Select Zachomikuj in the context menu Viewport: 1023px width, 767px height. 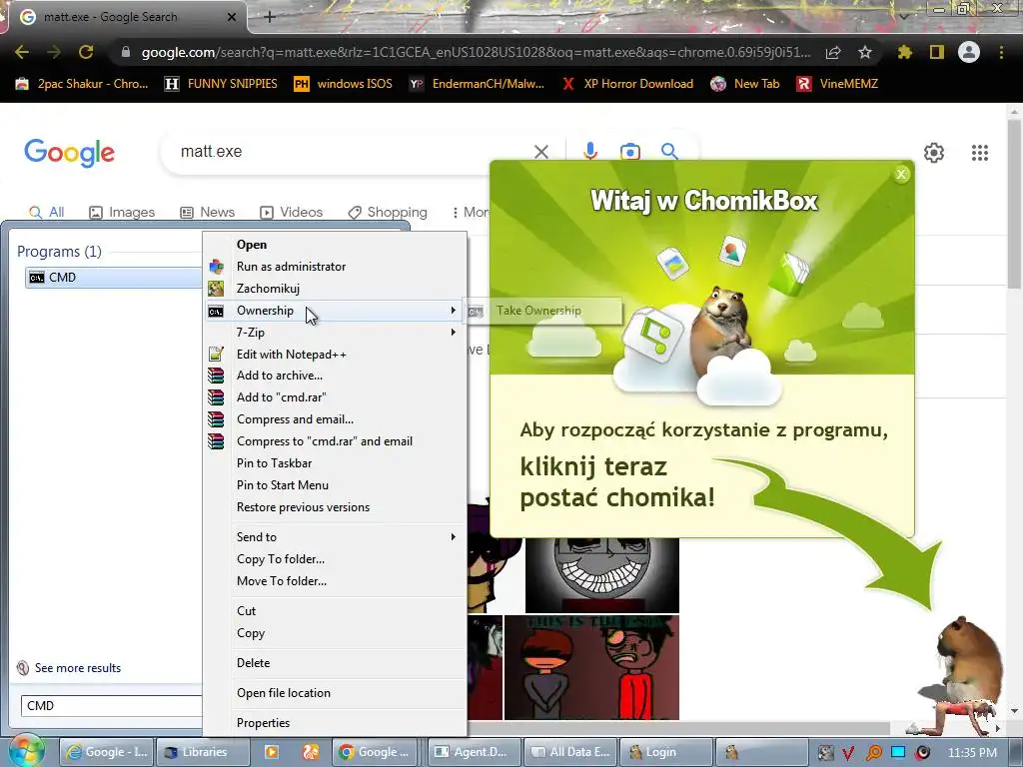(335, 289)
